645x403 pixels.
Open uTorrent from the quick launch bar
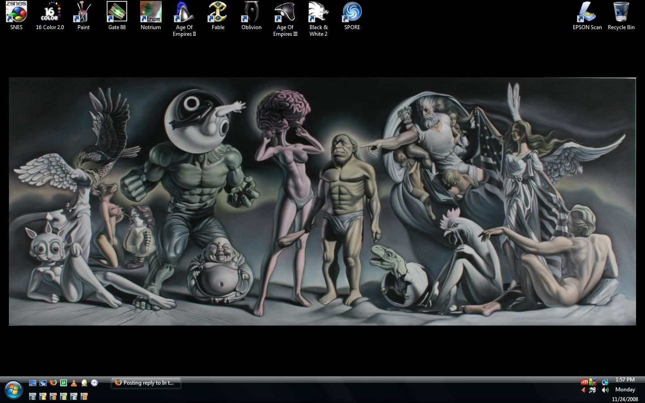pos(64,383)
